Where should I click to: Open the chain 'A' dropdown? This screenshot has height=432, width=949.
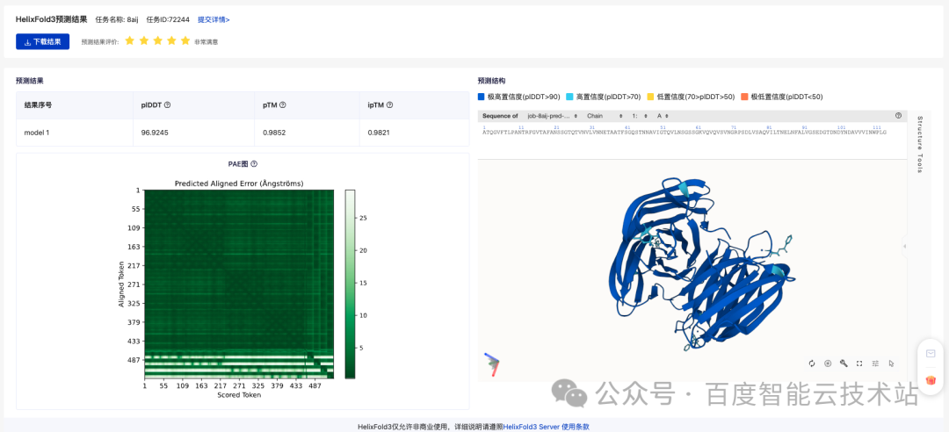pos(663,116)
